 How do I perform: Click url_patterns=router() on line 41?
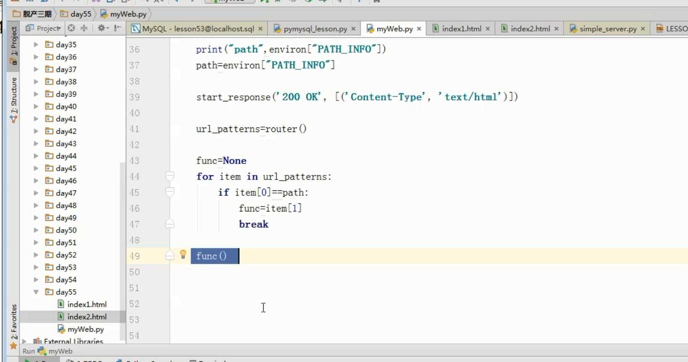(x=251, y=129)
